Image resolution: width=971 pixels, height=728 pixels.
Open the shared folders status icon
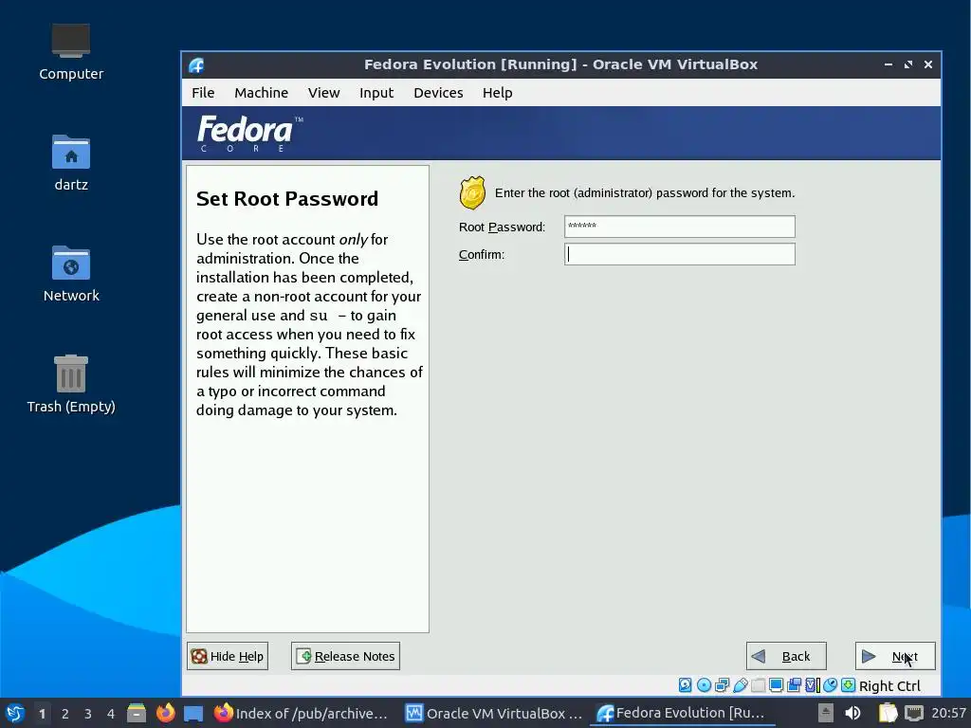pos(758,685)
